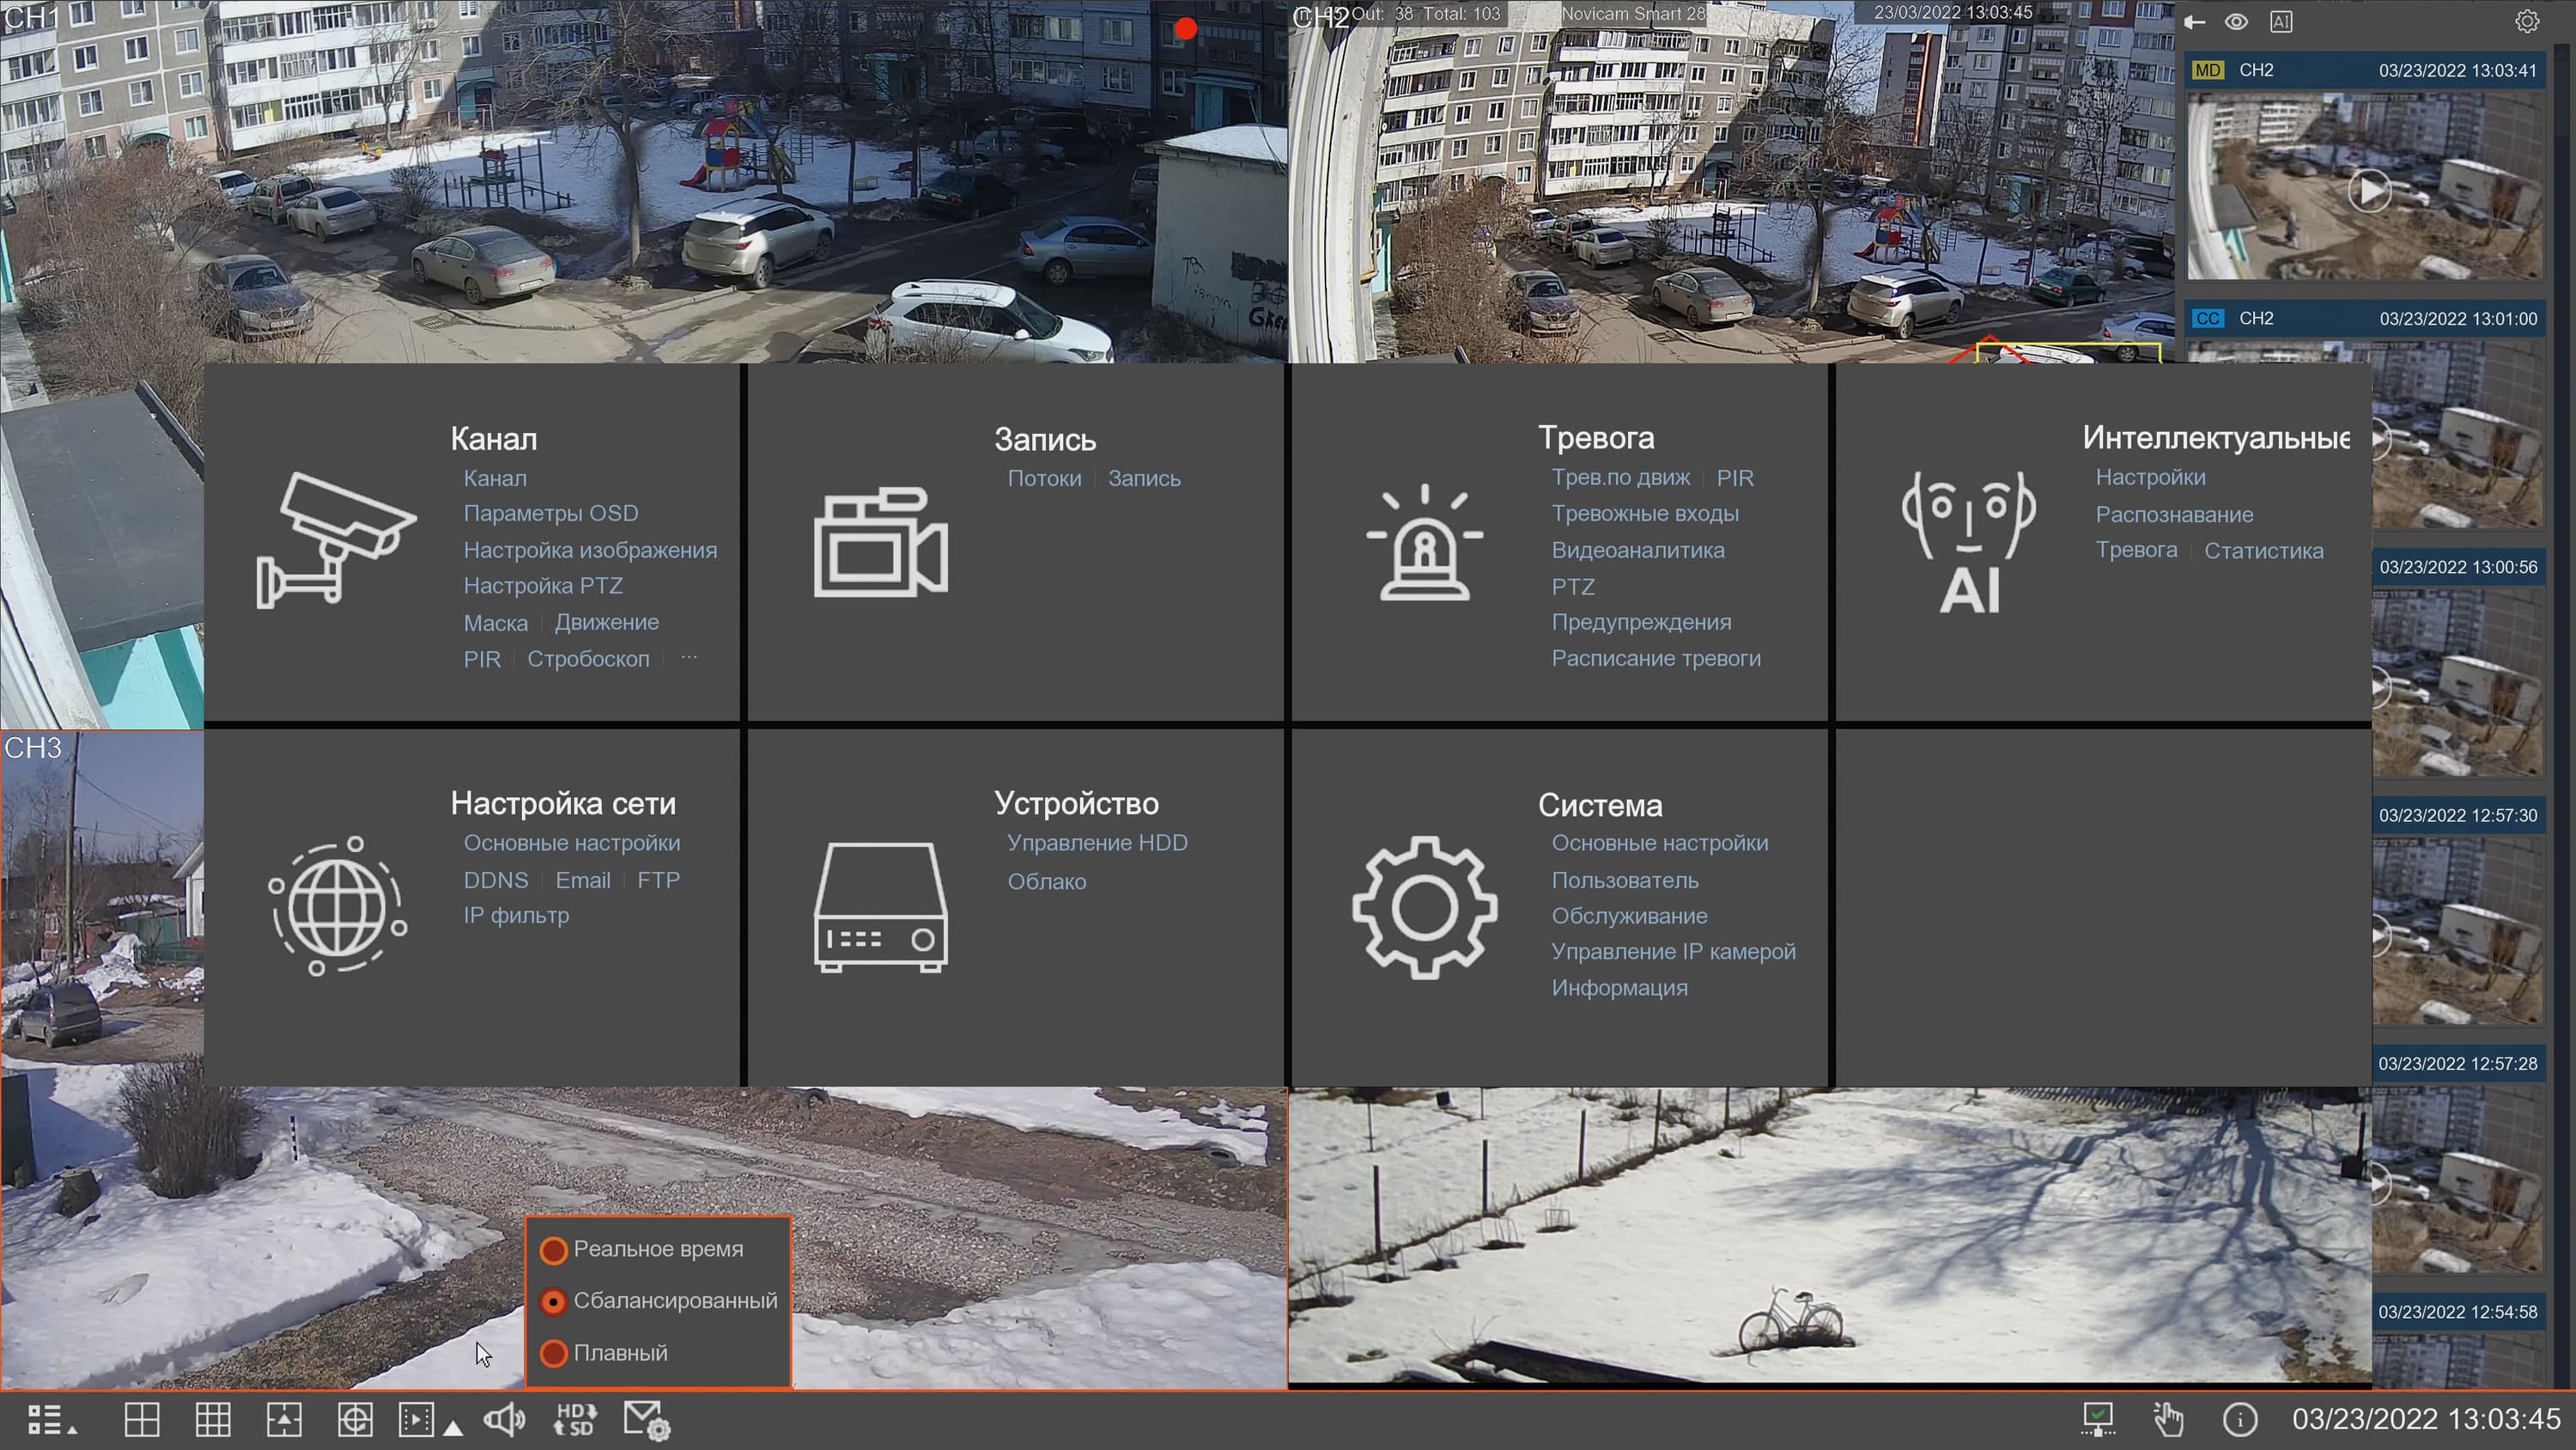Expand more Канал options ellipsis
The height and width of the screenshot is (1450, 2576).
689,657
